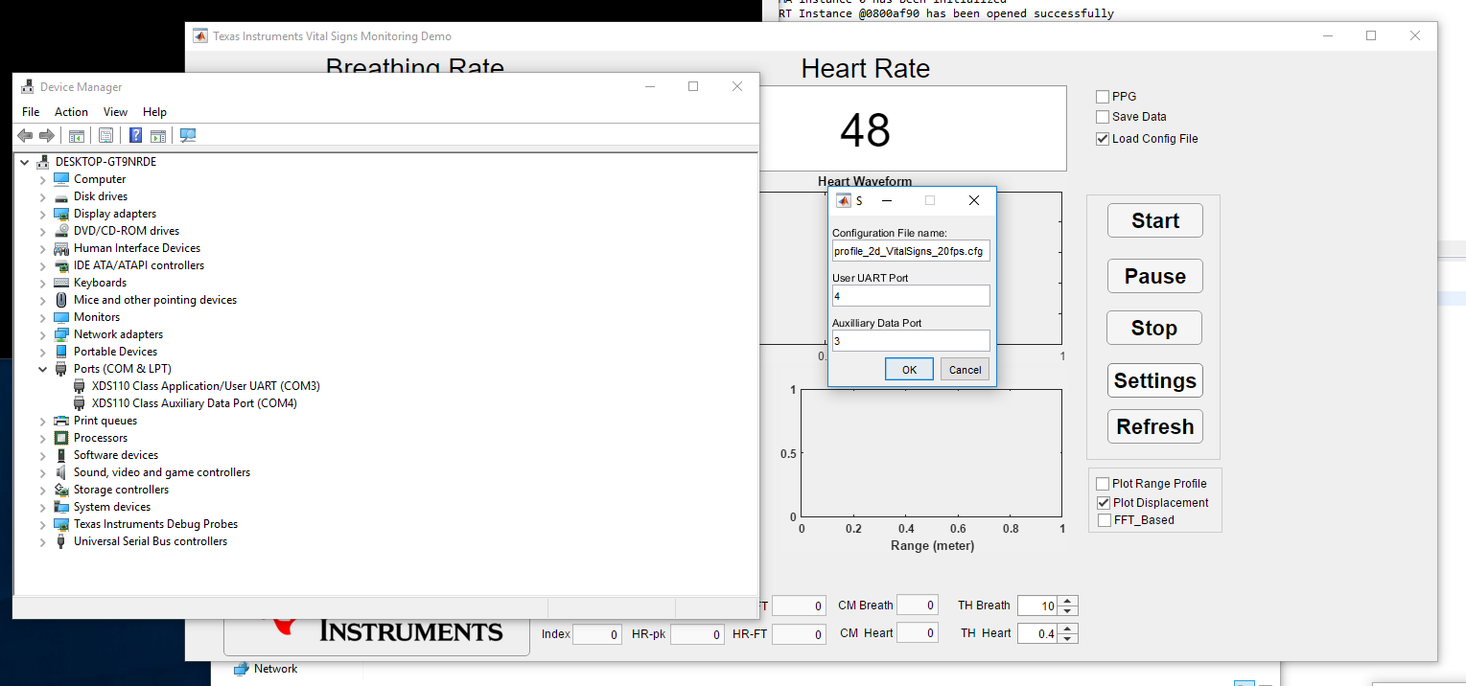
Task: Click MATLAB icon in Vital Signs Demo title bar
Action: click(x=200, y=36)
